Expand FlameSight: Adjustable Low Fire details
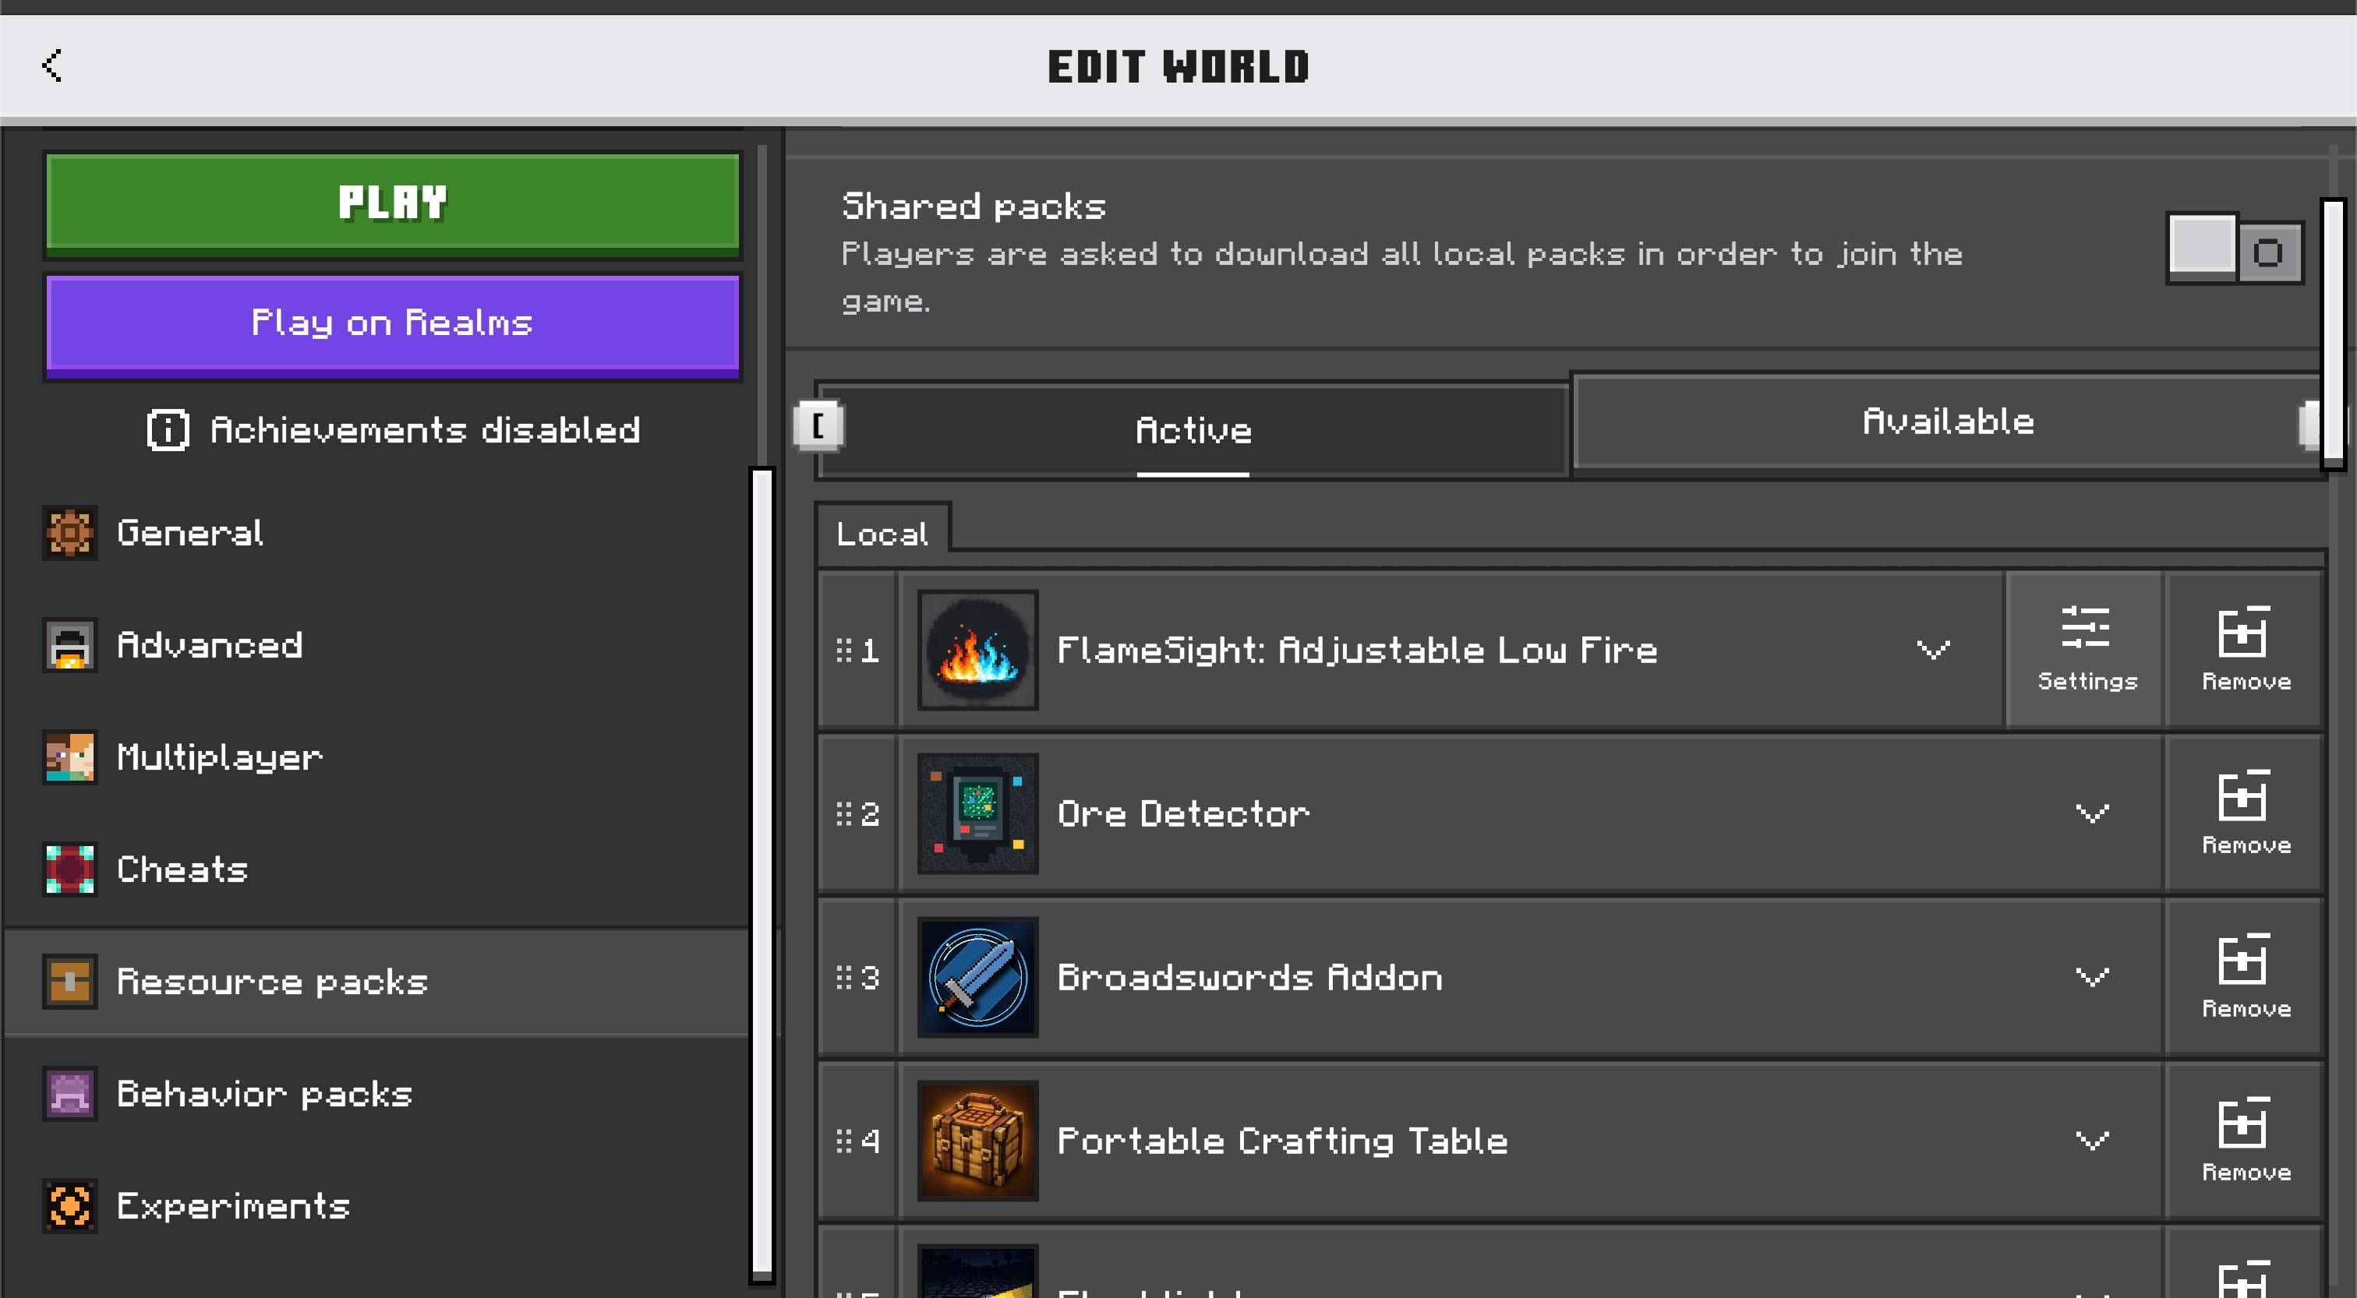 coord(1933,650)
